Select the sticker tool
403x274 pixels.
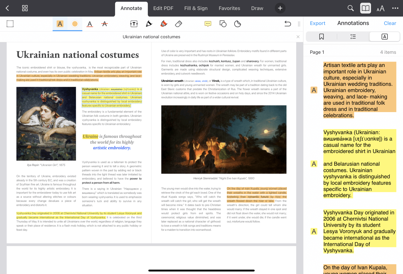(238, 24)
